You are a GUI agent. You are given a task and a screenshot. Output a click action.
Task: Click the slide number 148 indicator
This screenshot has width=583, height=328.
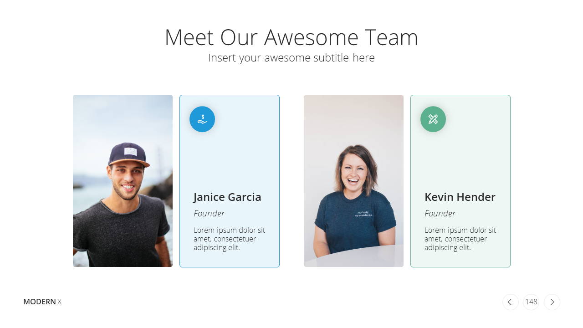tap(531, 302)
